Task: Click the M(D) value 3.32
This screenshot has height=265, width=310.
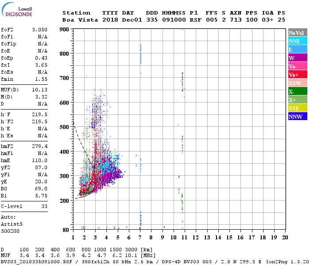Action: (41, 97)
